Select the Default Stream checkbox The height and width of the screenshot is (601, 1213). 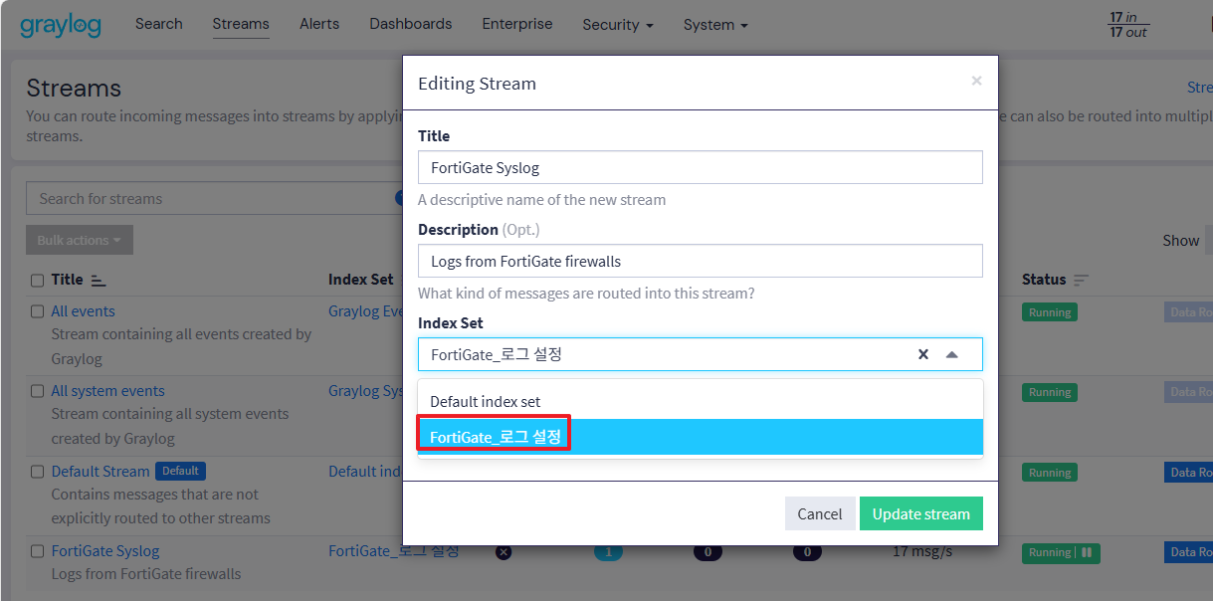pos(38,472)
